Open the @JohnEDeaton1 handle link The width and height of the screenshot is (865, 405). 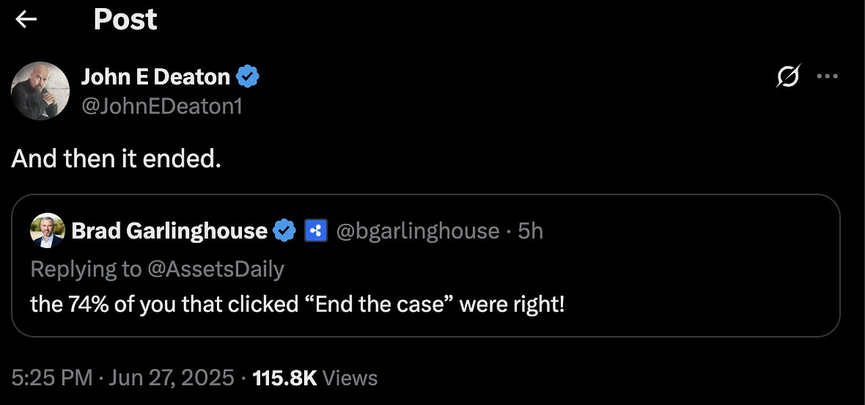(162, 106)
